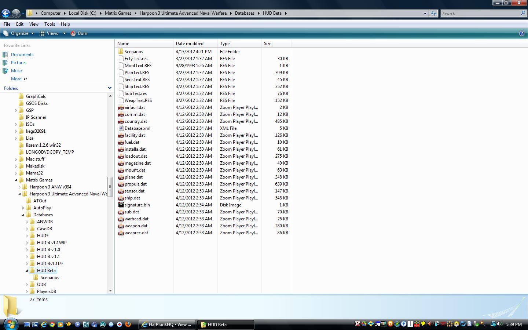Viewport: 528px width, 330px height.
Task: Click the folder tree scrollbar up arrow
Action: (110, 96)
